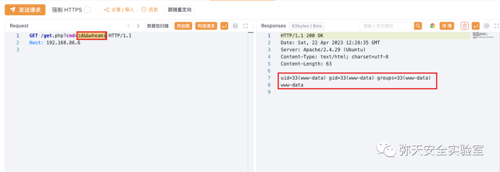Click the search magnifier button in Responses
This screenshot has width=500, height=172.
tap(418, 26)
